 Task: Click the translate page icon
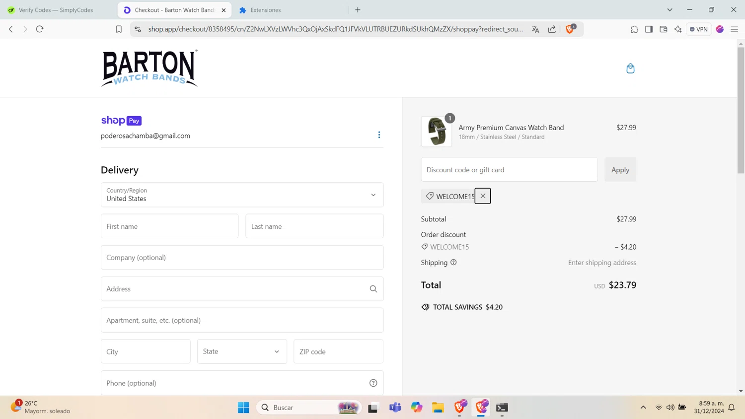535,29
